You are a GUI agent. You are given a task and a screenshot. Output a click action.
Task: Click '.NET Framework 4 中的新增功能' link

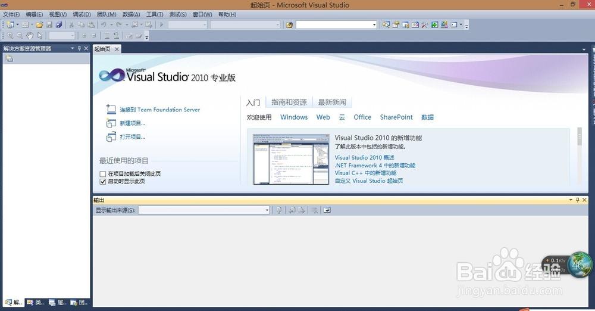click(x=375, y=166)
